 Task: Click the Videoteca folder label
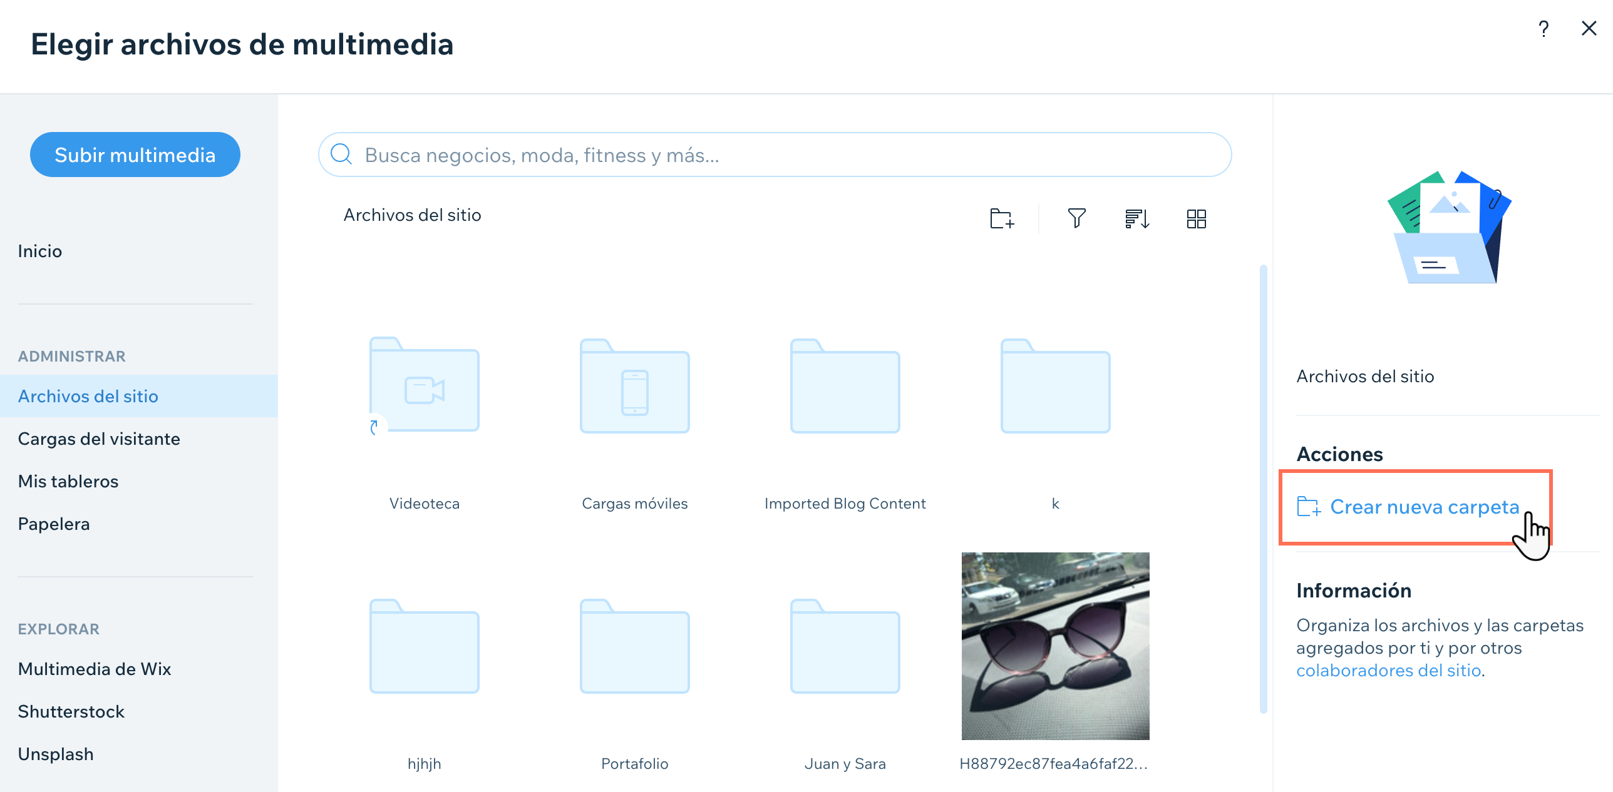(425, 504)
